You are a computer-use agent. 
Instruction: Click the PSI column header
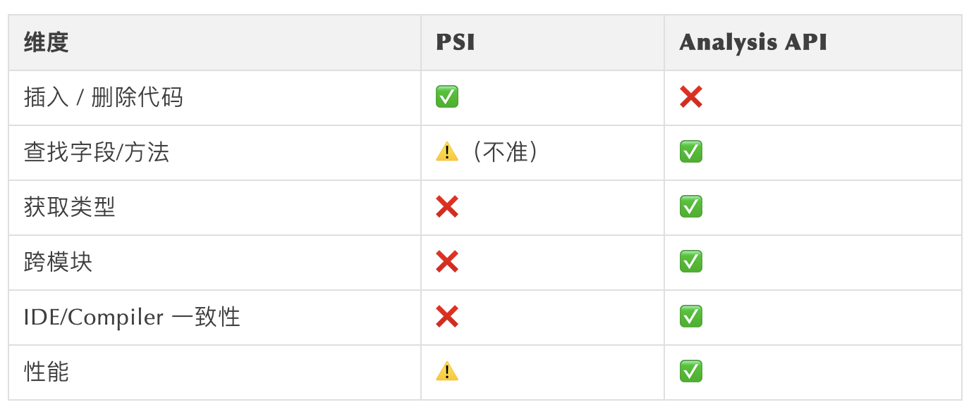pos(456,42)
